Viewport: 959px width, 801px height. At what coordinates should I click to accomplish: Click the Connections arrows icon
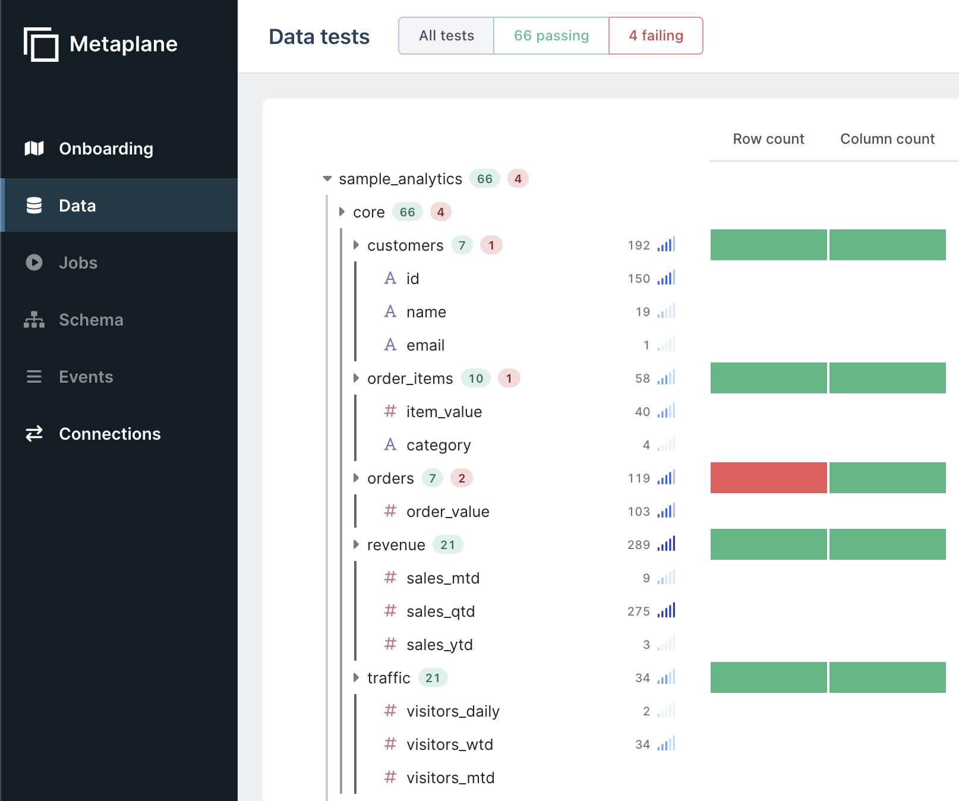34,434
